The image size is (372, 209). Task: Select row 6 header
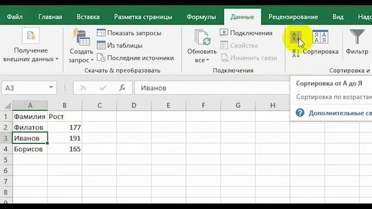6,171
